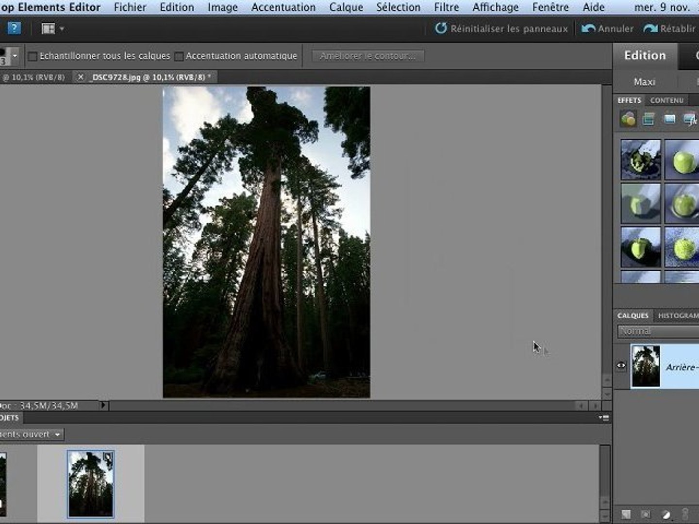Select the Edition panel tab

click(645, 55)
